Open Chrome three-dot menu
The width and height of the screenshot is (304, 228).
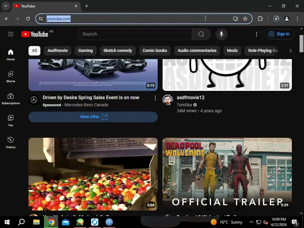coord(297,19)
